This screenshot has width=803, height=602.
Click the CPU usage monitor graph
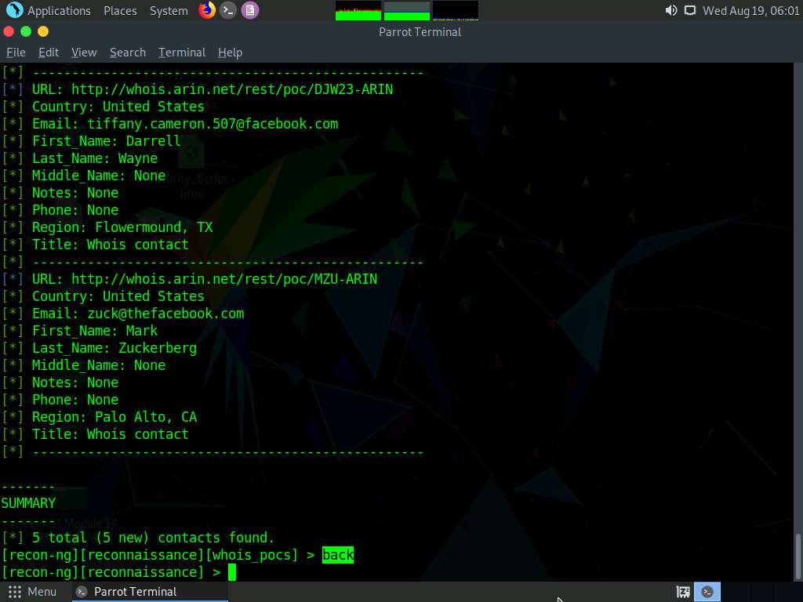pyautogui.click(x=358, y=11)
